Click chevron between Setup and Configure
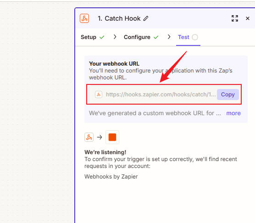The width and height of the screenshot is (255, 223). coord(115,37)
